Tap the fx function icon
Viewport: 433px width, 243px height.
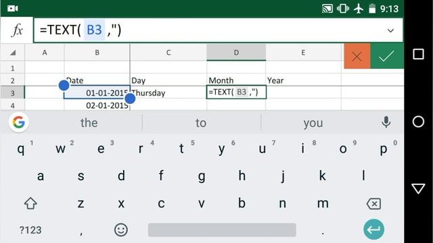(x=17, y=30)
